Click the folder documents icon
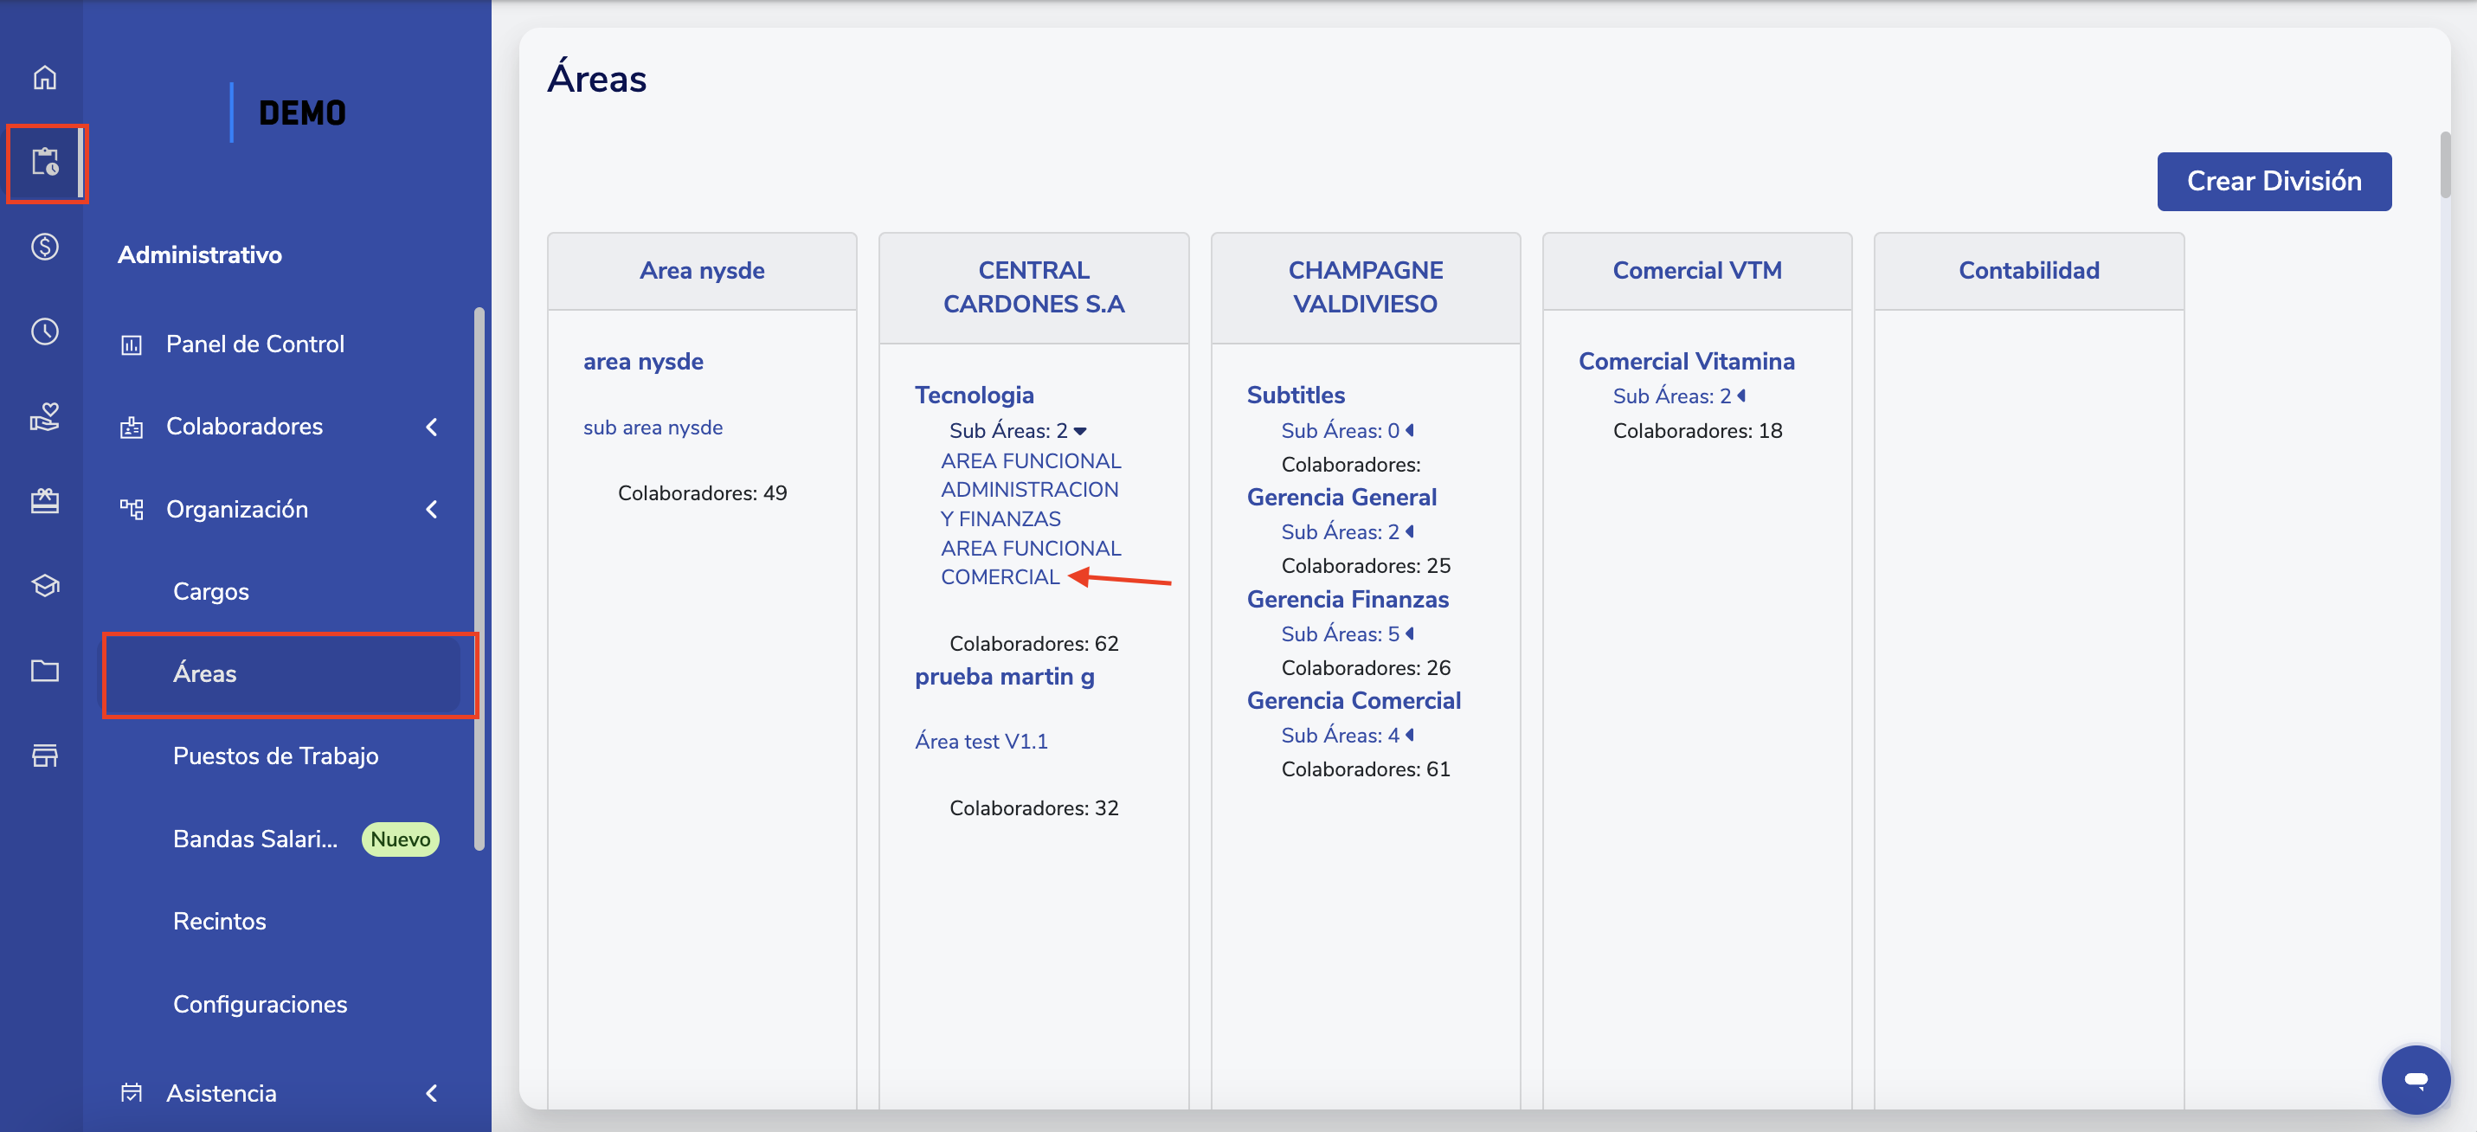2477x1132 pixels. 44,671
